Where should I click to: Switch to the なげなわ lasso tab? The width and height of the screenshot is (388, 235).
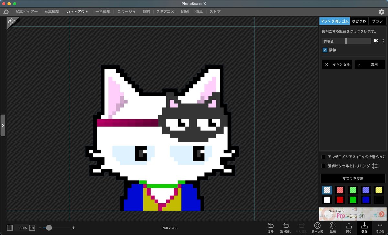click(359, 21)
